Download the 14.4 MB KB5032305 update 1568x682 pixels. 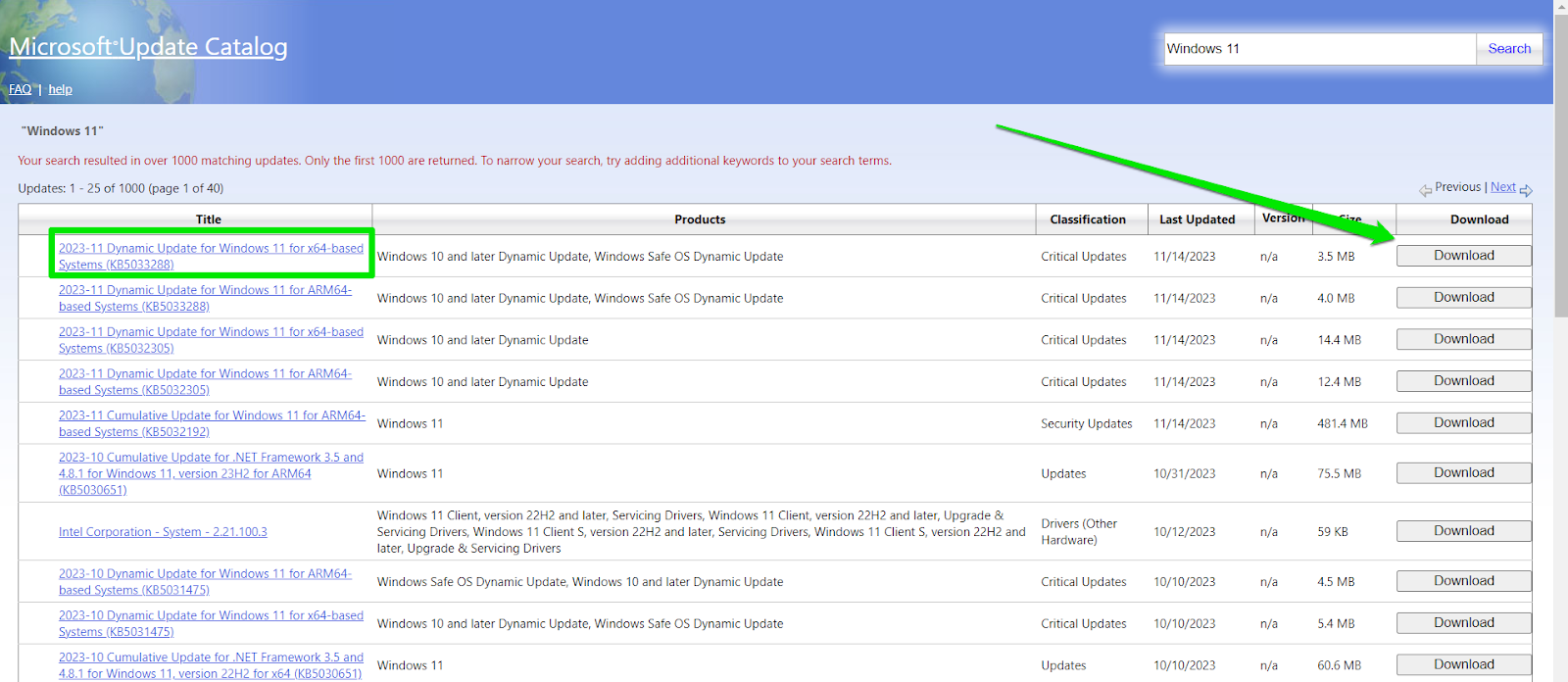[x=1464, y=339]
